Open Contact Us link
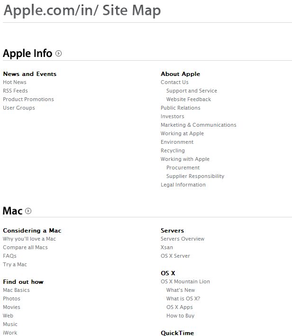The width and height of the screenshot is (292, 336). [x=174, y=82]
